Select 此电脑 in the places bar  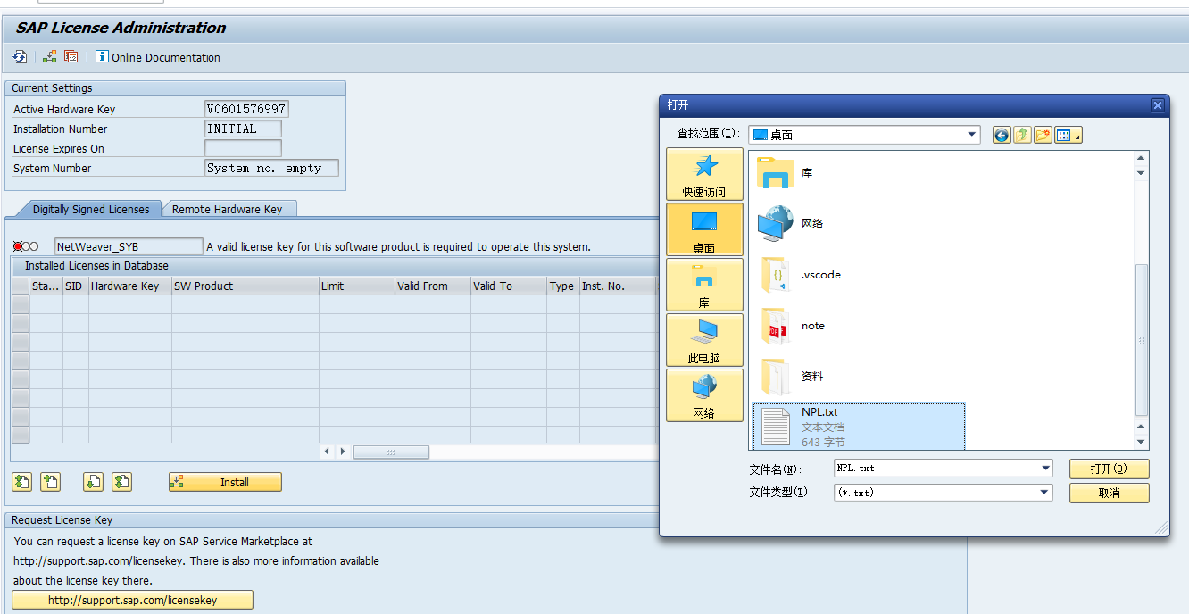(x=704, y=341)
